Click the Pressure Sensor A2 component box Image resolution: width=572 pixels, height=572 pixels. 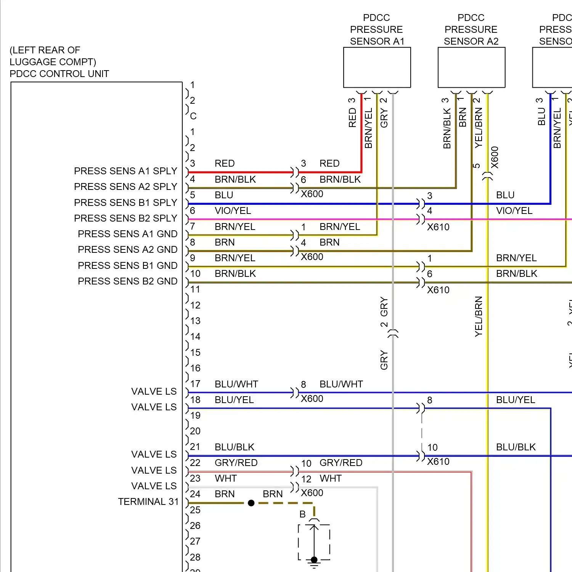472,67
